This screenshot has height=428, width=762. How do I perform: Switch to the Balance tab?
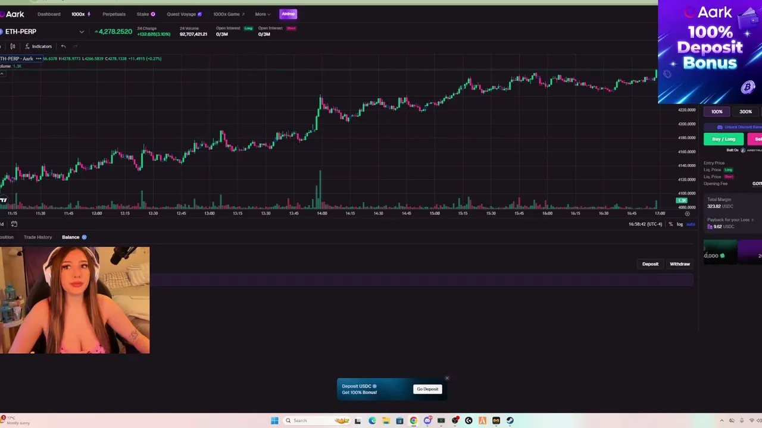tap(70, 237)
